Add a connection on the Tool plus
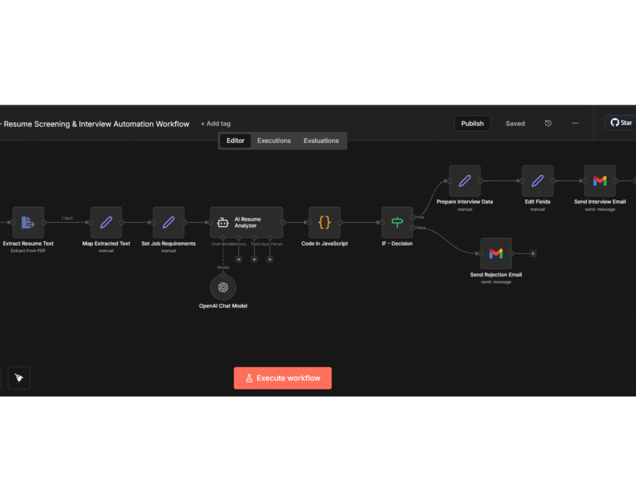 point(254,259)
